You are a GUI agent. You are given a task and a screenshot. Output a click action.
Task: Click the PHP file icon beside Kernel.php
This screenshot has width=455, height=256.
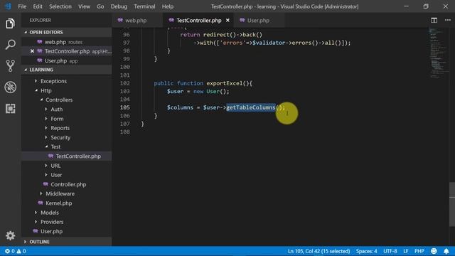[x=41, y=203]
